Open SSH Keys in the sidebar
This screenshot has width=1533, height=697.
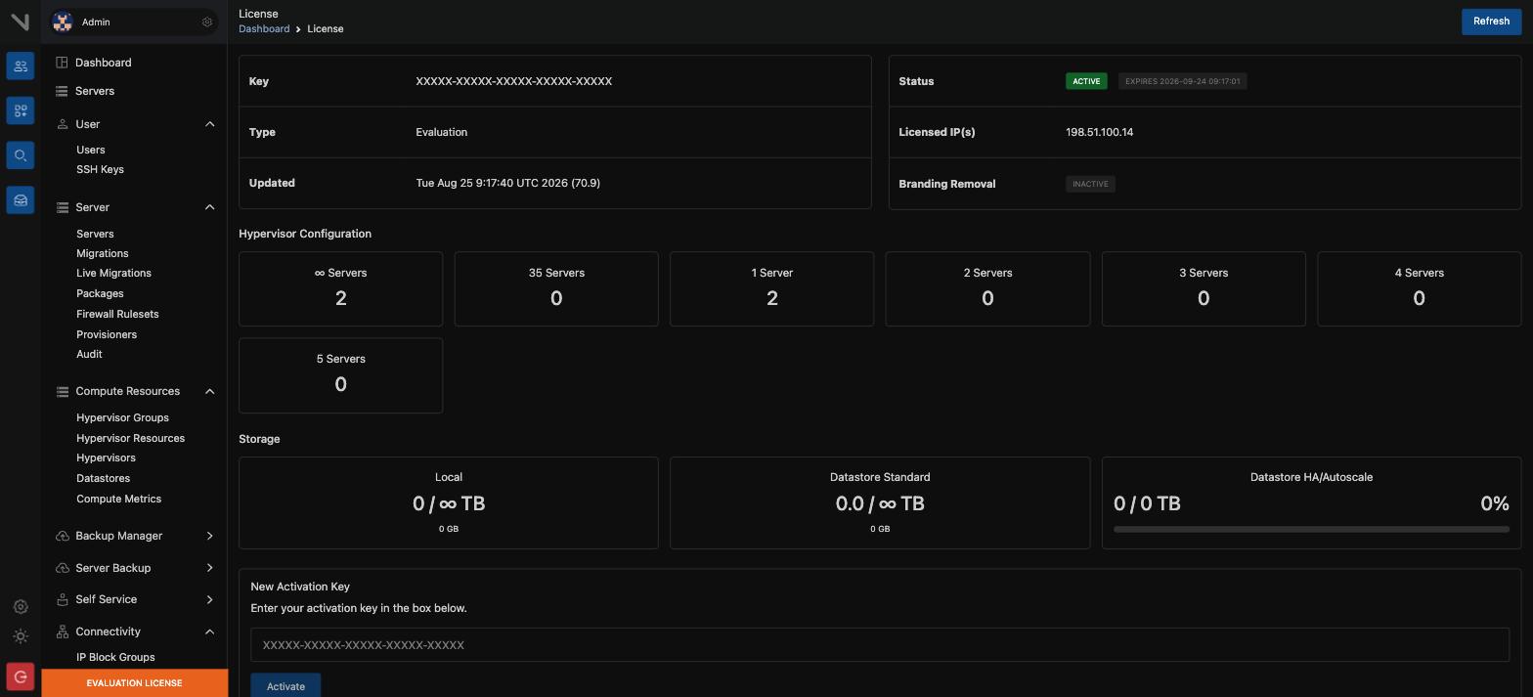(x=100, y=169)
